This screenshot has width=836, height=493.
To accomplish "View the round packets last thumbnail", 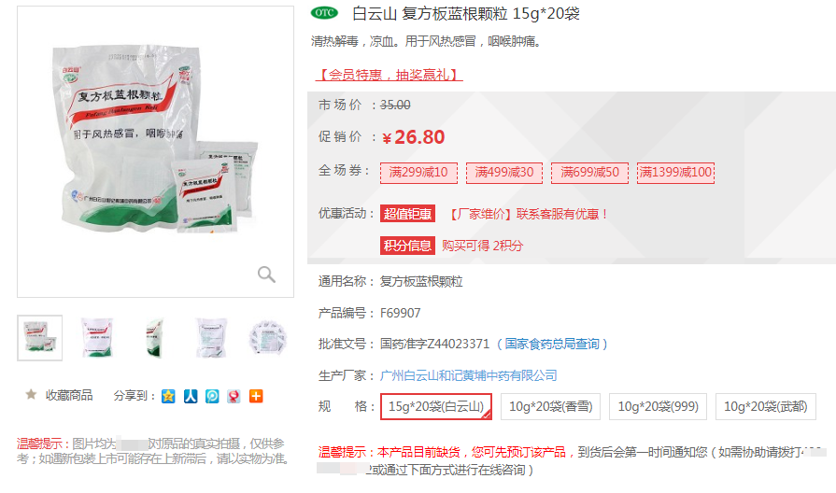I will click(268, 338).
